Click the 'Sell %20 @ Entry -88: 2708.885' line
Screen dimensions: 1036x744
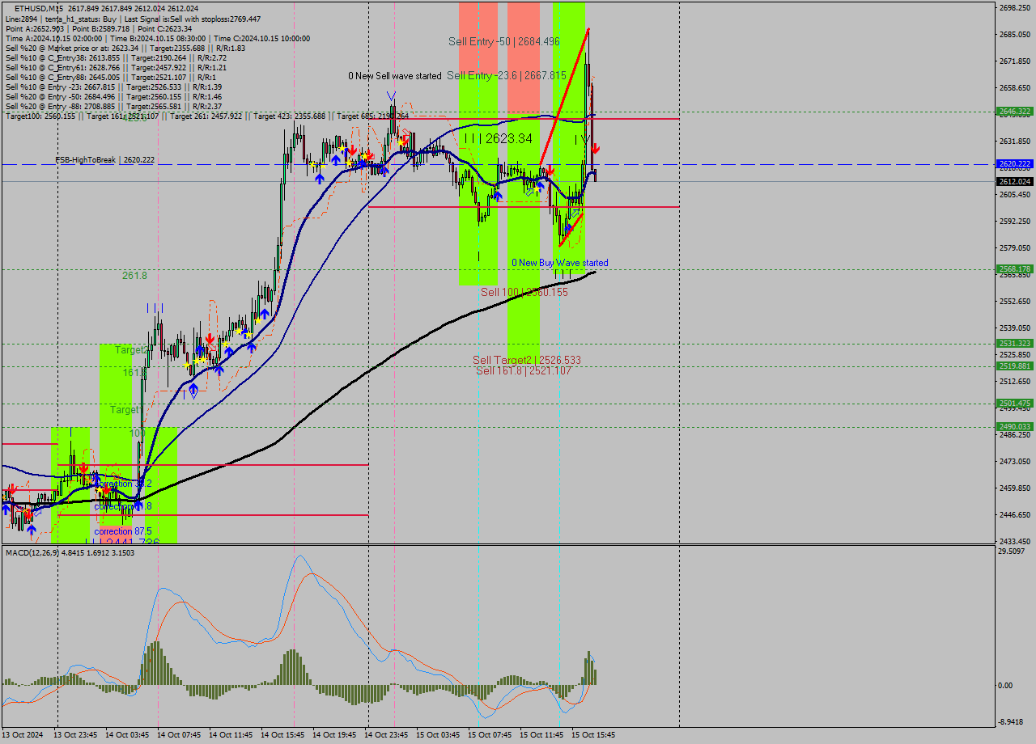click(113, 106)
